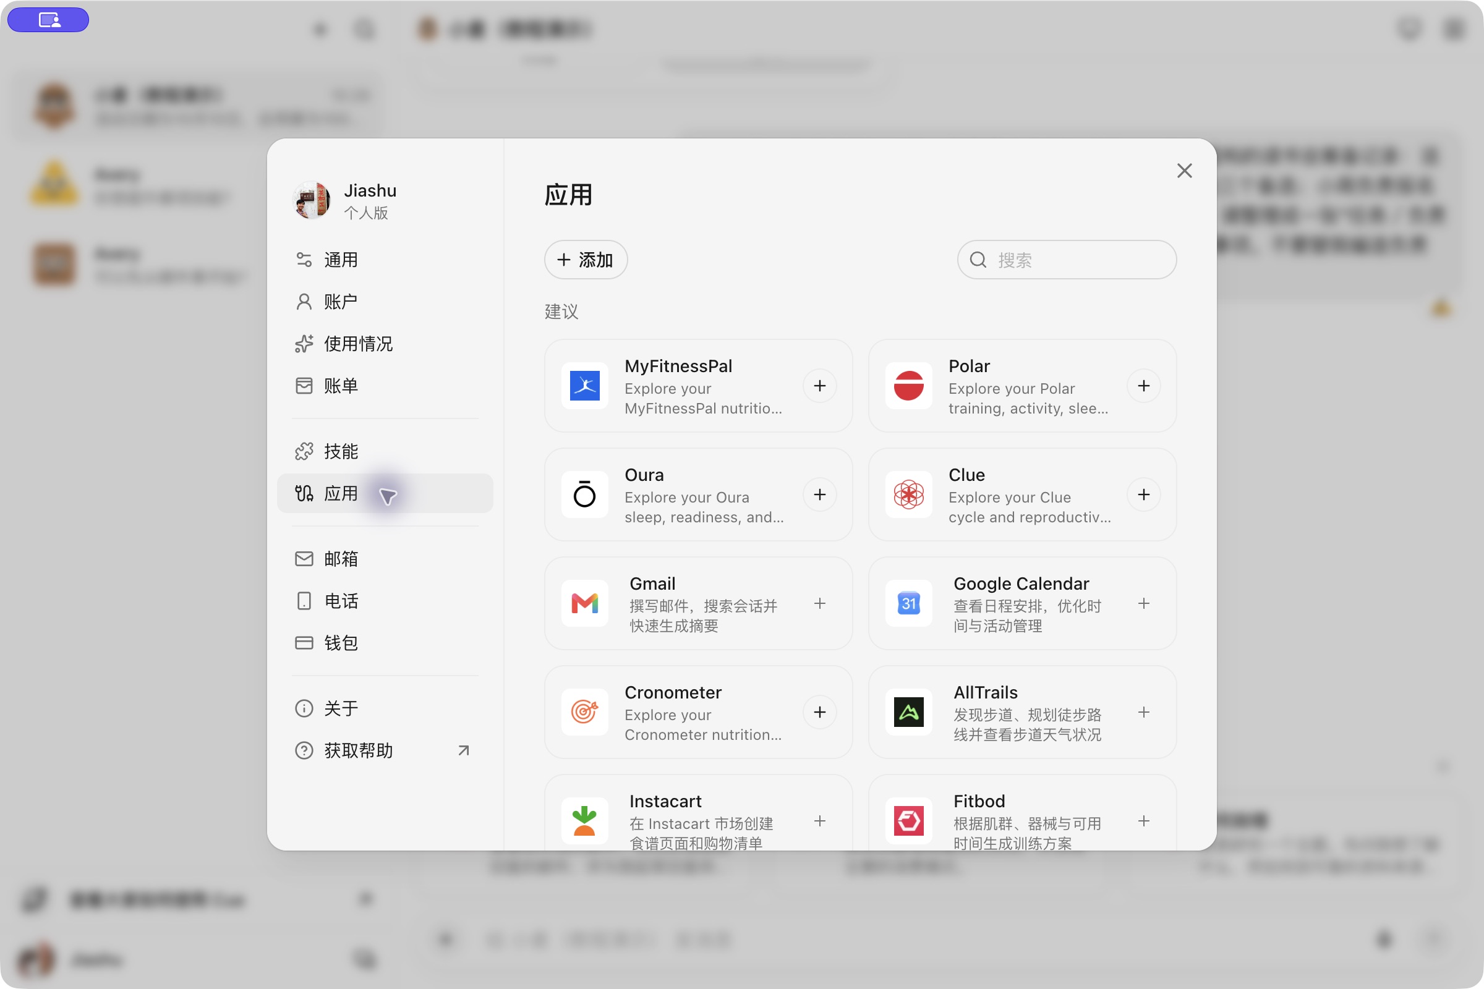Click the Gmail envelope logo

point(584,604)
